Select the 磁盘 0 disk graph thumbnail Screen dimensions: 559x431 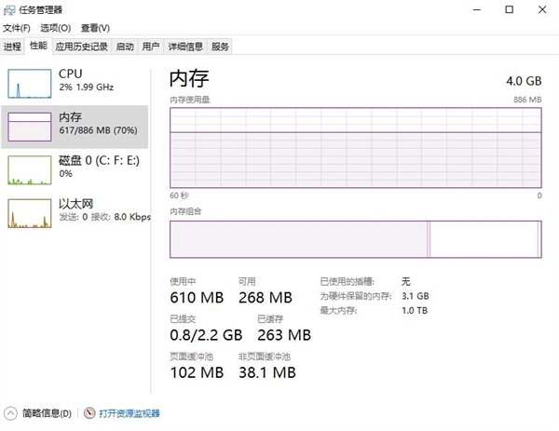point(29,169)
